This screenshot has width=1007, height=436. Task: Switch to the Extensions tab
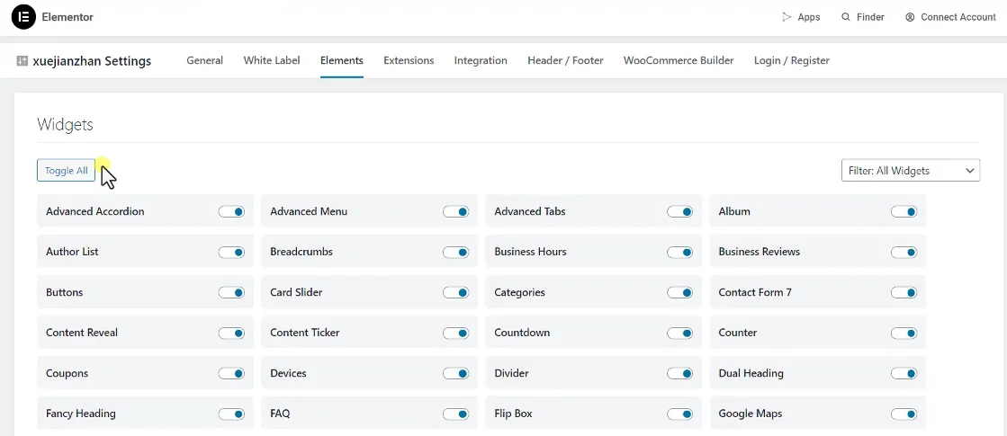point(409,60)
